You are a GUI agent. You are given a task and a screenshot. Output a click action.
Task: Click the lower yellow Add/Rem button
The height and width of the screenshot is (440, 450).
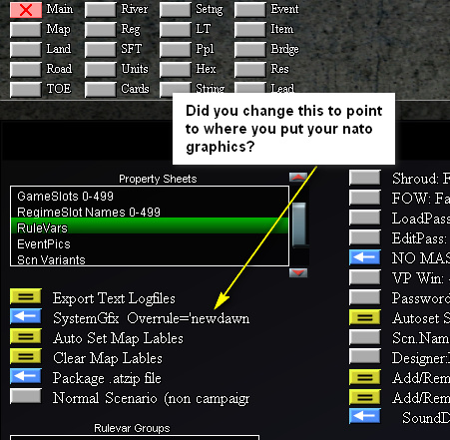pyautogui.click(x=365, y=397)
